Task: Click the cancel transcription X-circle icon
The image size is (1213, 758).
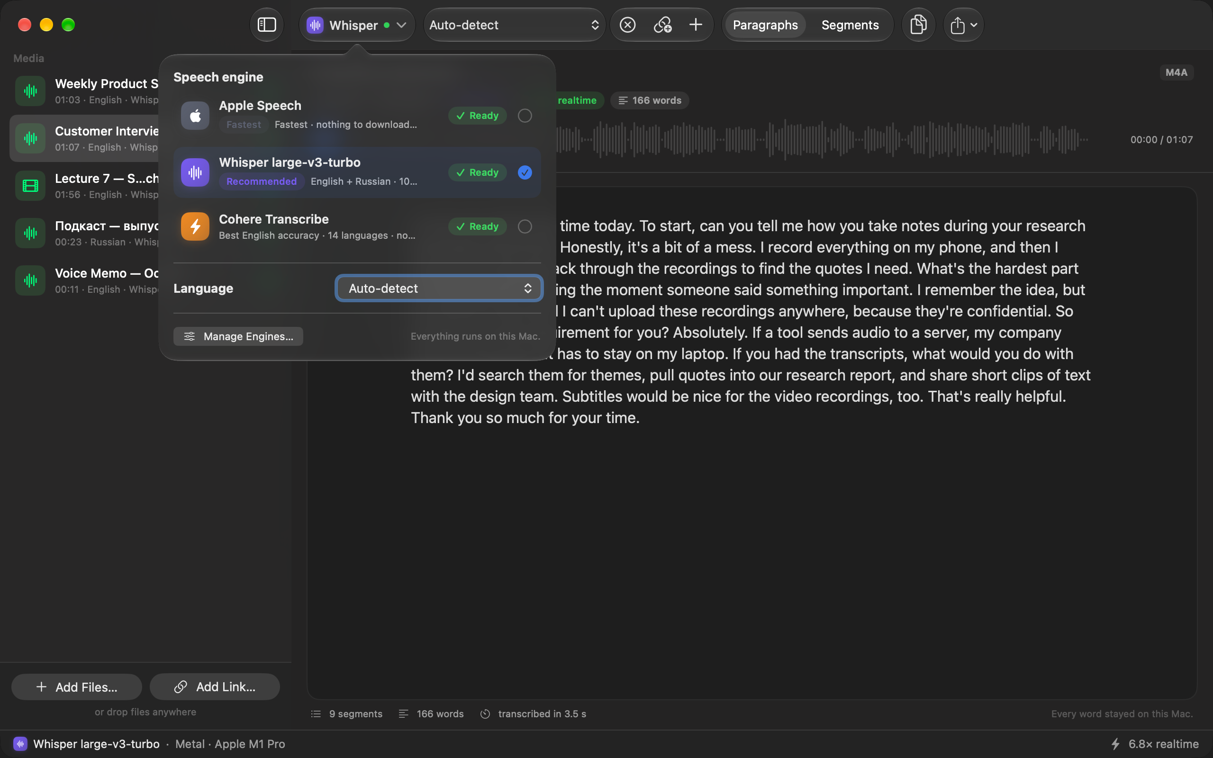Action: (x=627, y=25)
